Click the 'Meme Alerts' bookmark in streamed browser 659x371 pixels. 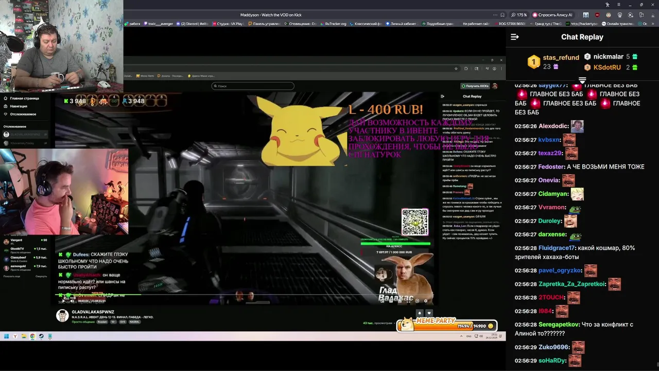(145, 76)
